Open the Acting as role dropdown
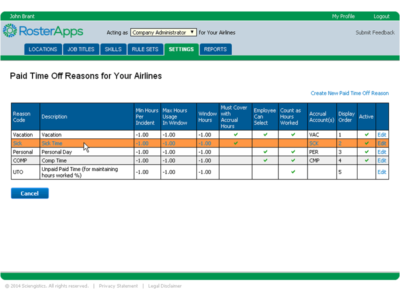This screenshot has height=300, width=400. point(163,32)
